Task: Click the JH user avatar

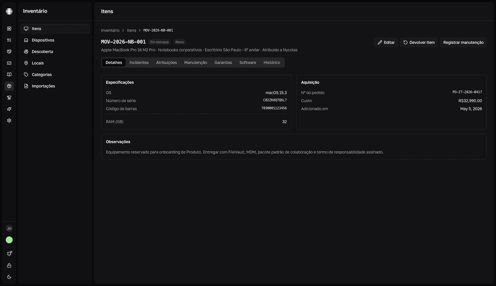Action: coord(9,229)
